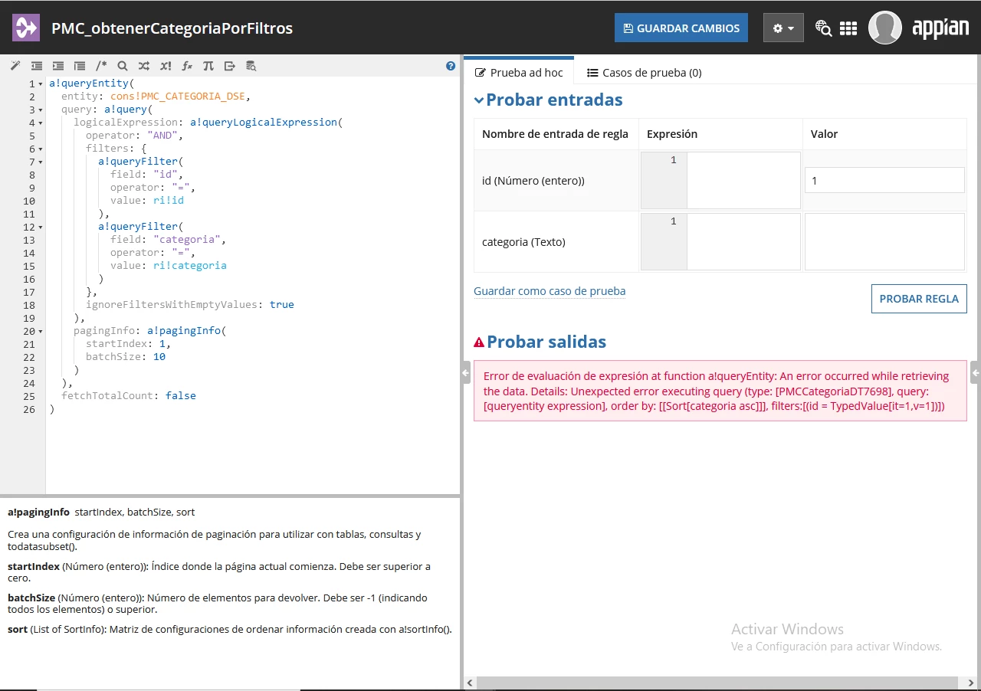Click the red error warning triangle
Viewport: 981px width, 691px height.
pyautogui.click(x=479, y=342)
